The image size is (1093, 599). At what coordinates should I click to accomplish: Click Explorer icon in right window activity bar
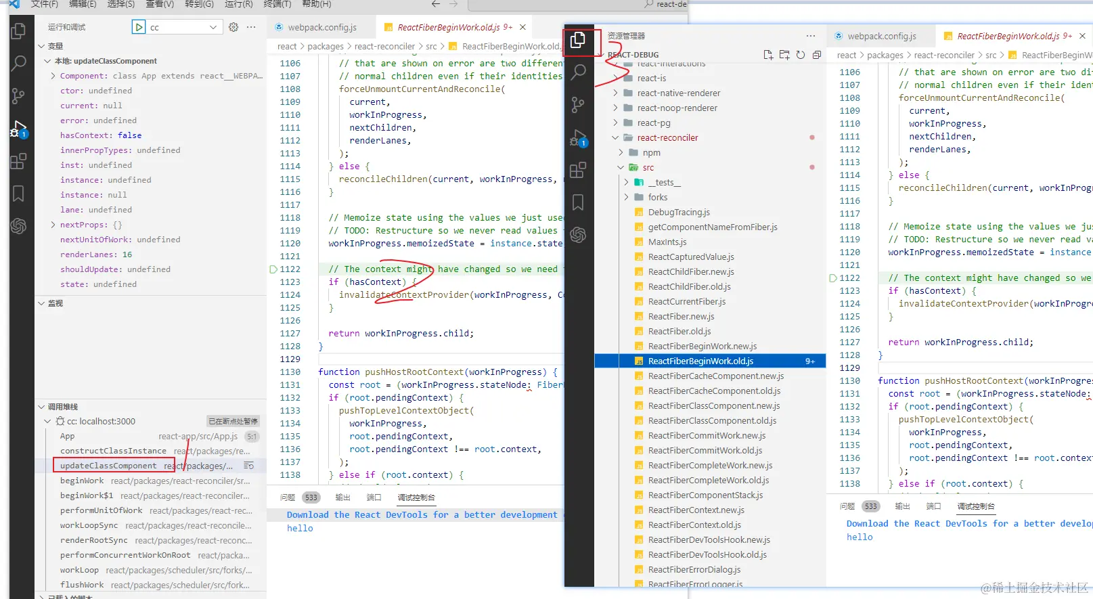click(x=578, y=40)
